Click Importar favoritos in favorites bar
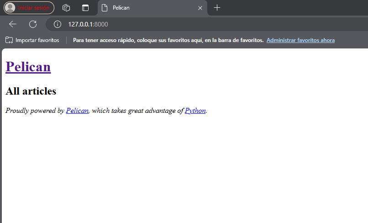Screen dimensions: 368x223 coord(32,40)
